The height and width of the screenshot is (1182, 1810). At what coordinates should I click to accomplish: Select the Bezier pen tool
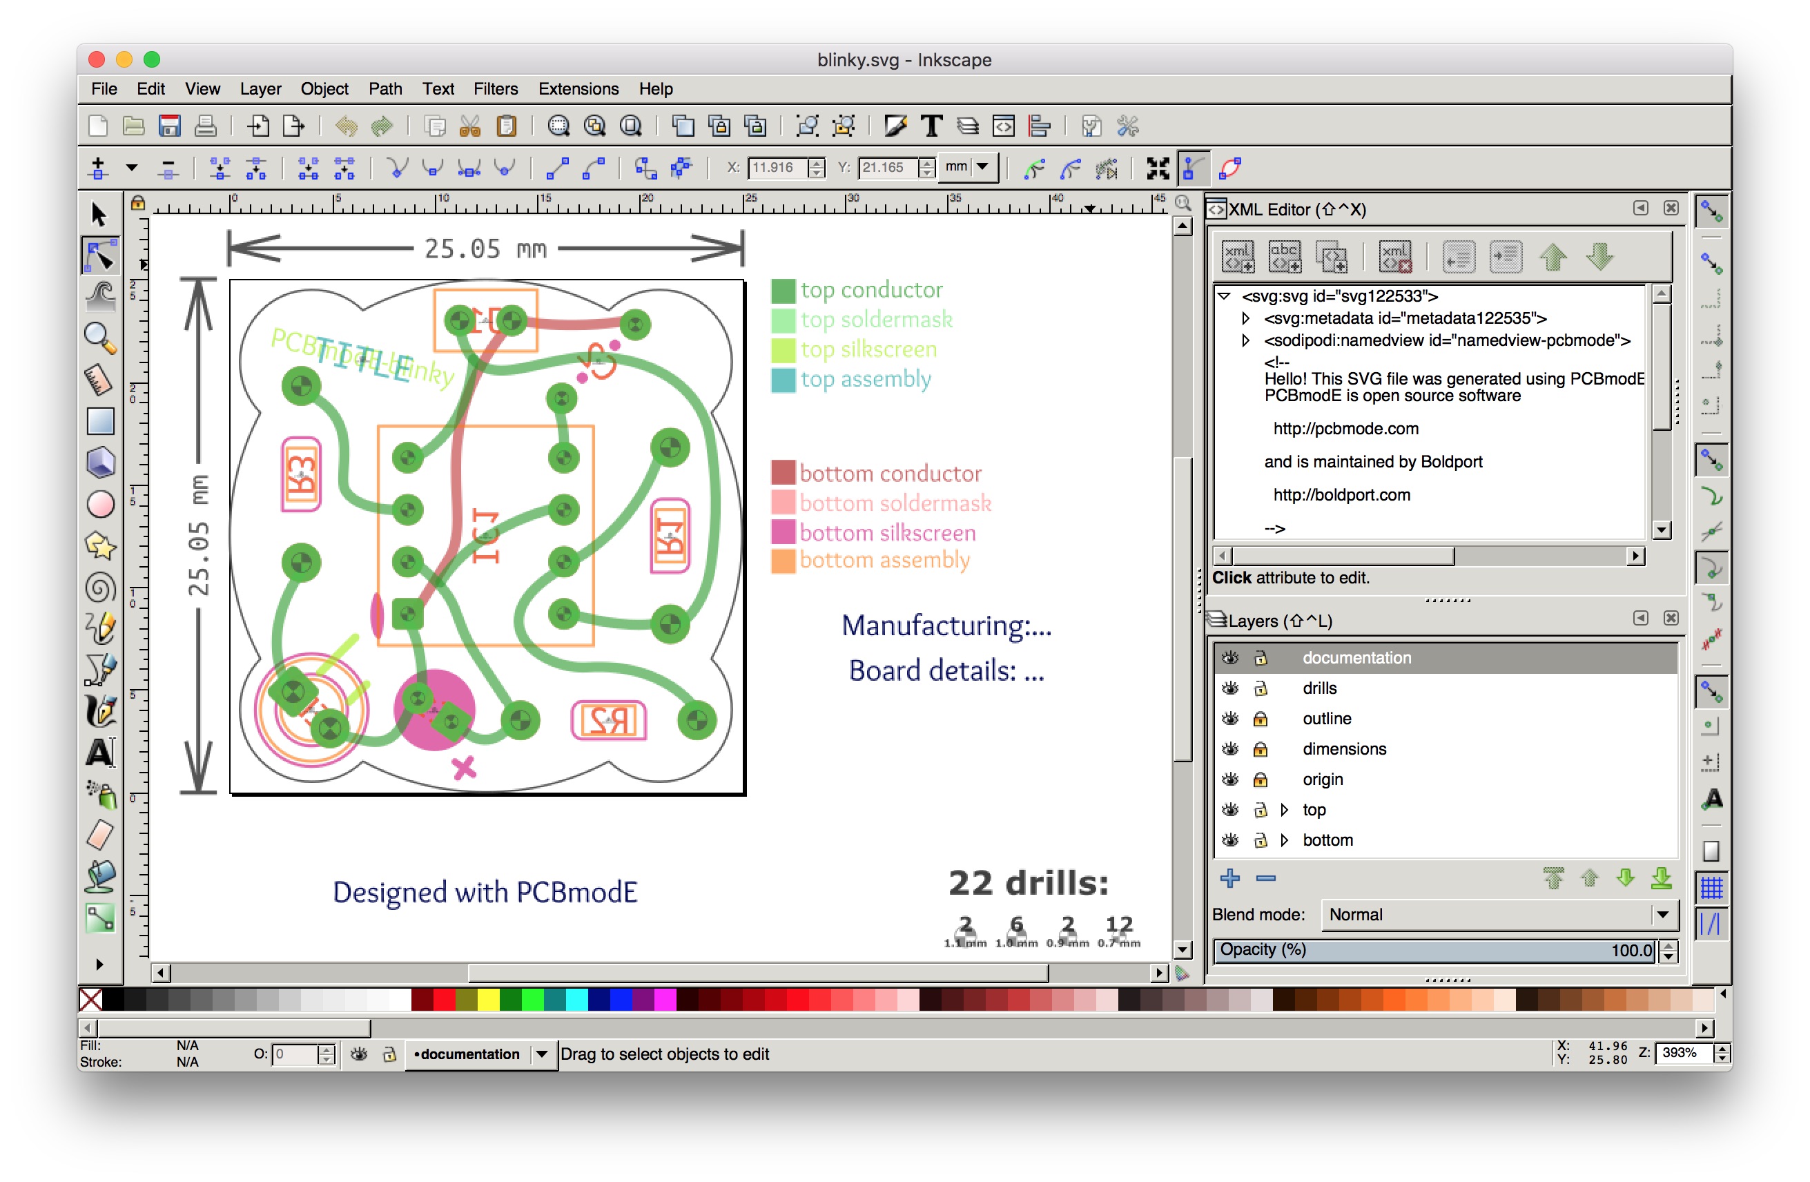point(99,669)
